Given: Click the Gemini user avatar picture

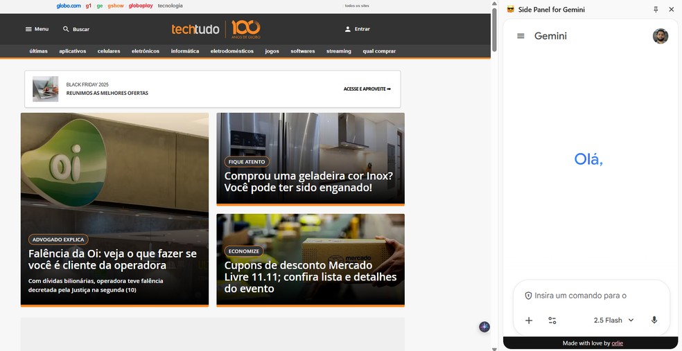Looking at the screenshot, I should point(661,36).
